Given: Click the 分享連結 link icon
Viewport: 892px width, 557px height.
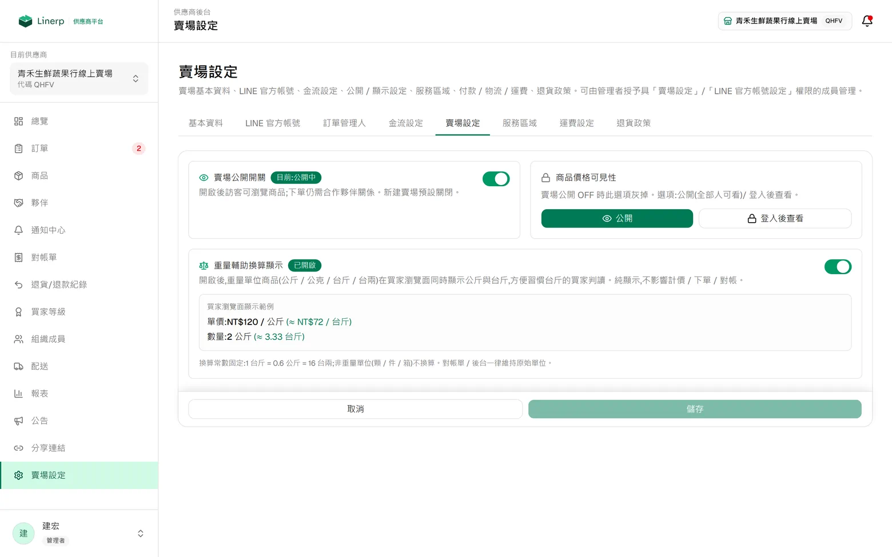Looking at the screenshot, I should (x=18, y=448).
